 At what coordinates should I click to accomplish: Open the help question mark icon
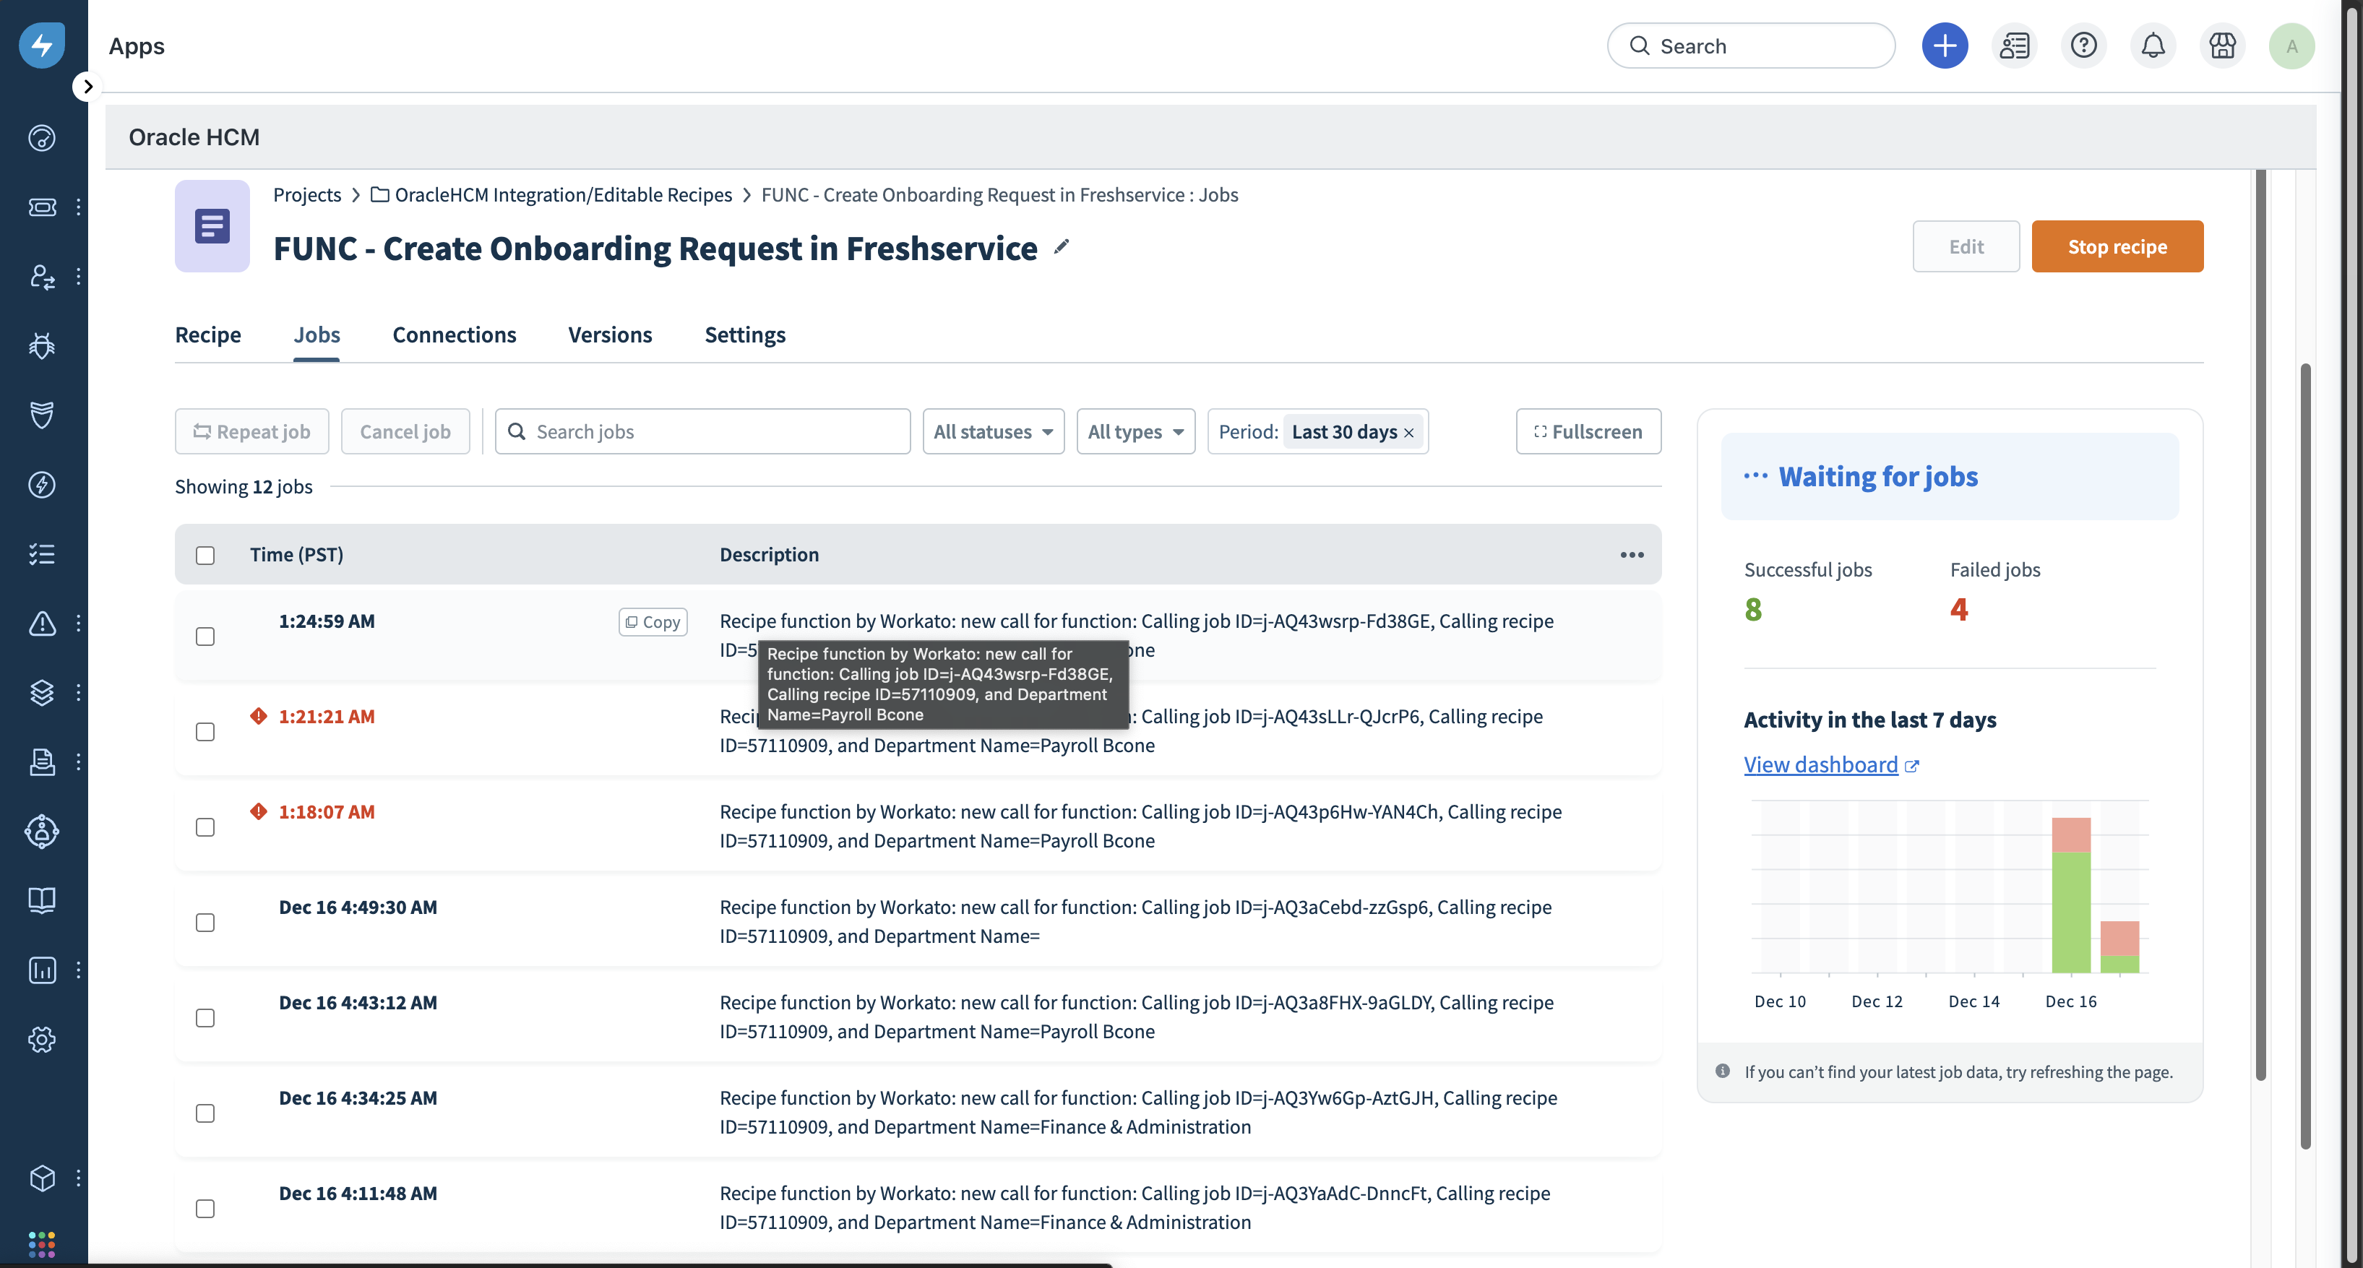[x=2083, y=46]
